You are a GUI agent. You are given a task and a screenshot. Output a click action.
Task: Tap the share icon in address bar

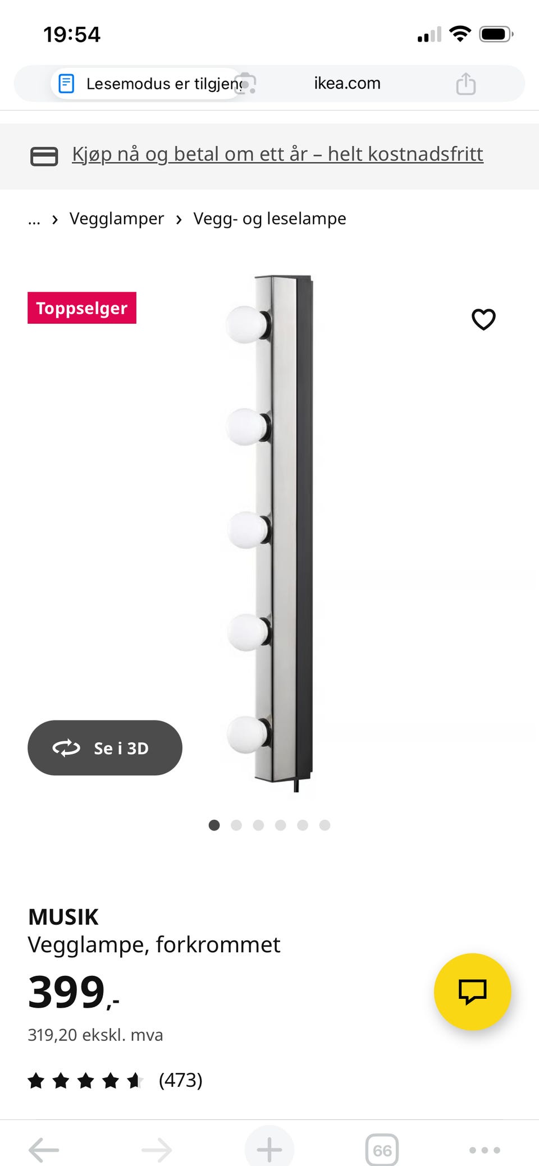click(x=466, y=84)
